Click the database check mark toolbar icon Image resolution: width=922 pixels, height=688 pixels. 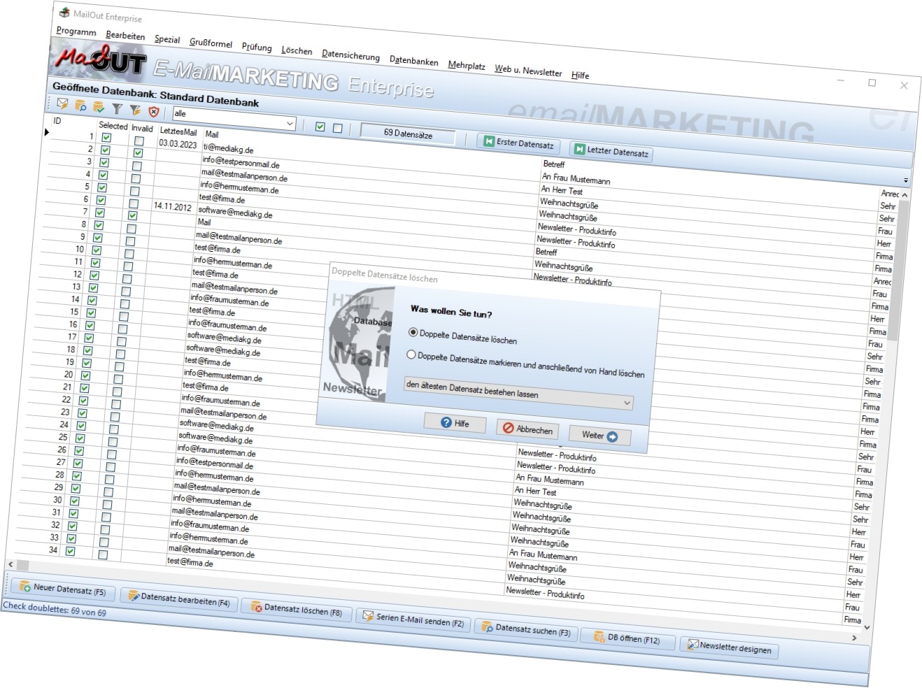pos(99,107)
